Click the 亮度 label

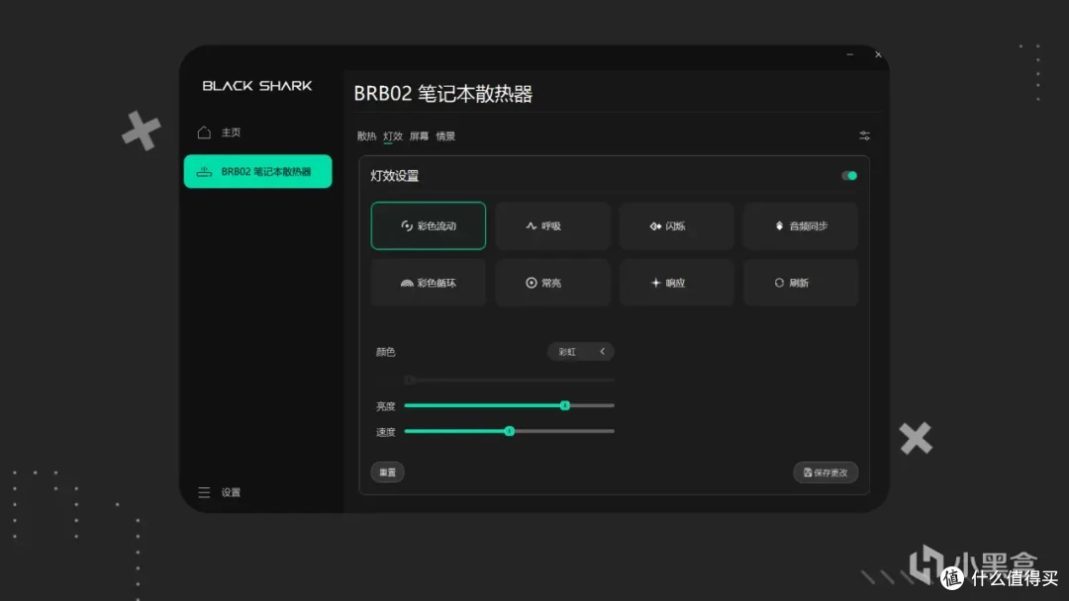(385, 406)
